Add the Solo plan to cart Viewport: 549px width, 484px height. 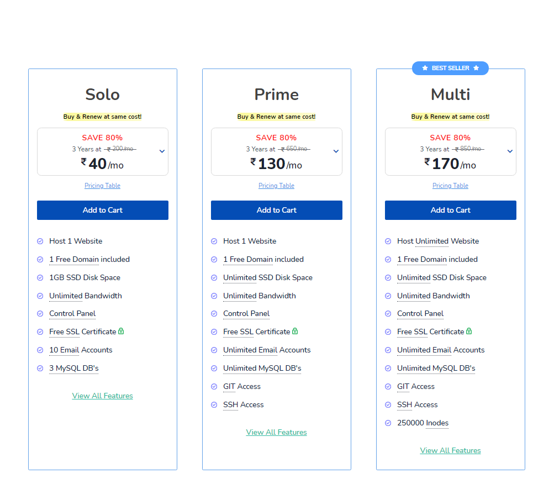tap(103, 210)
